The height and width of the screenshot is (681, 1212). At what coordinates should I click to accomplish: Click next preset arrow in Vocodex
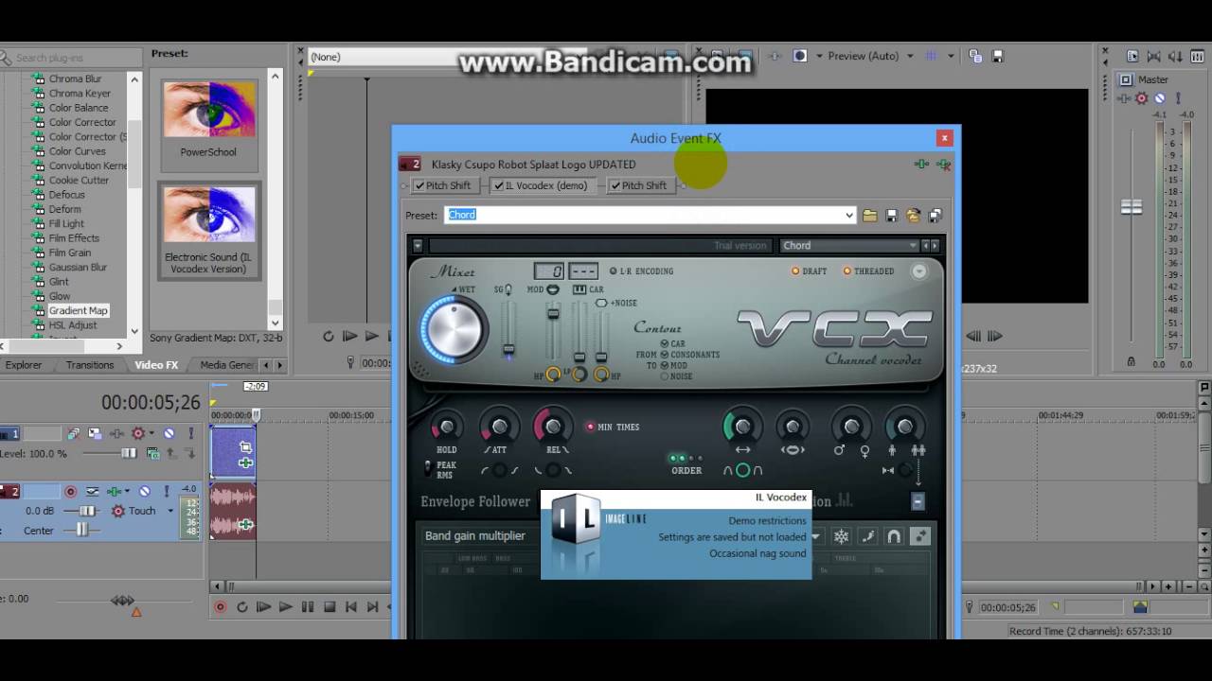pos(936,246)
